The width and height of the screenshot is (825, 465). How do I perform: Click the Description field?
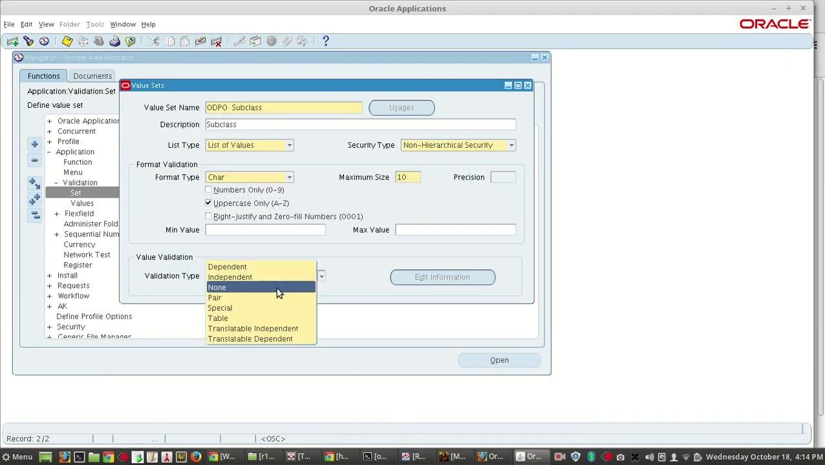coord(361,125)
